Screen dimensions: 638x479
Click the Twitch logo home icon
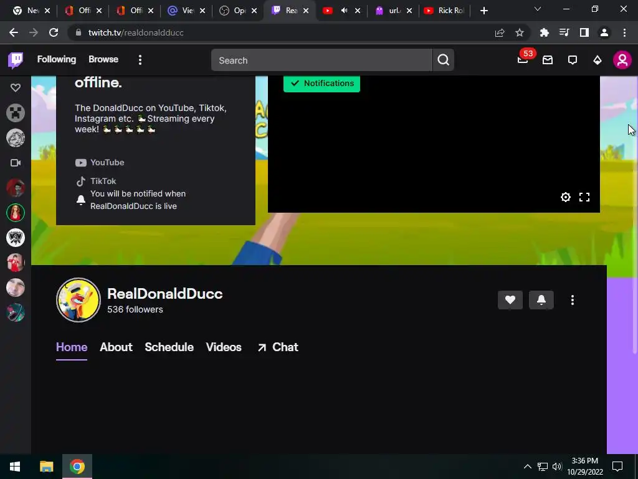(16, 60)
